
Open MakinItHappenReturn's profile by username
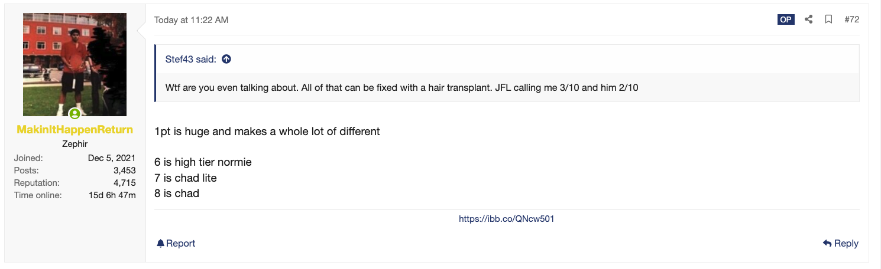click(x=75, y=130)
